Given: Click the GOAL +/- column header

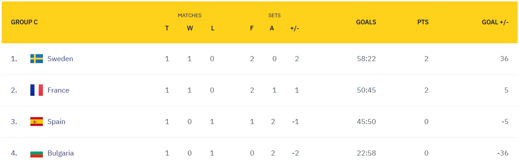Looking at the screenshot, I should (495, 22).
